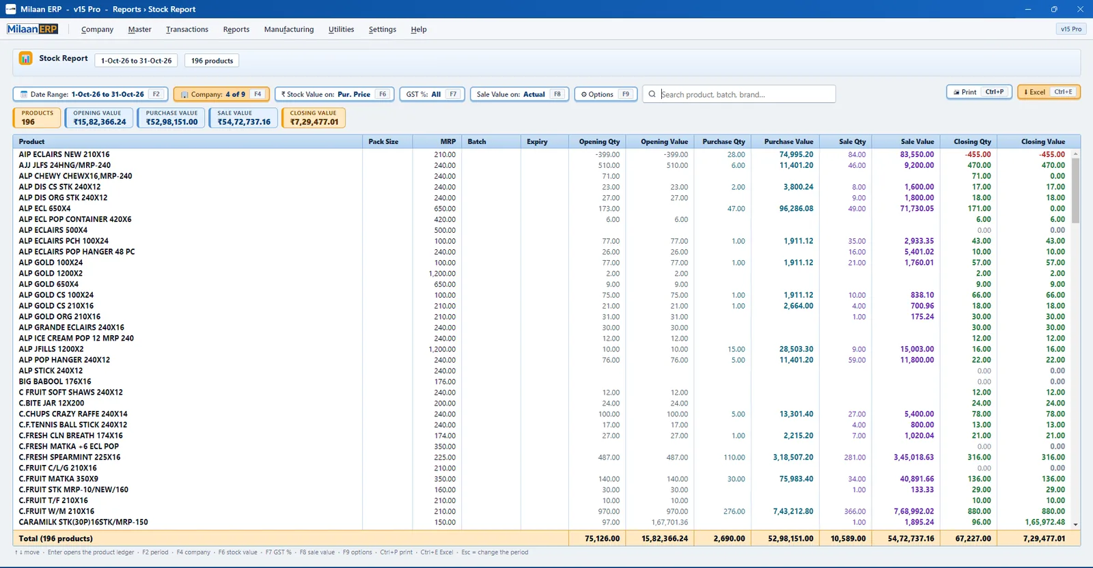Image resolution: width=1093 pixels, height=568 pixels.
Task: Click the Sale Value summary card
Action: (244, 118)
